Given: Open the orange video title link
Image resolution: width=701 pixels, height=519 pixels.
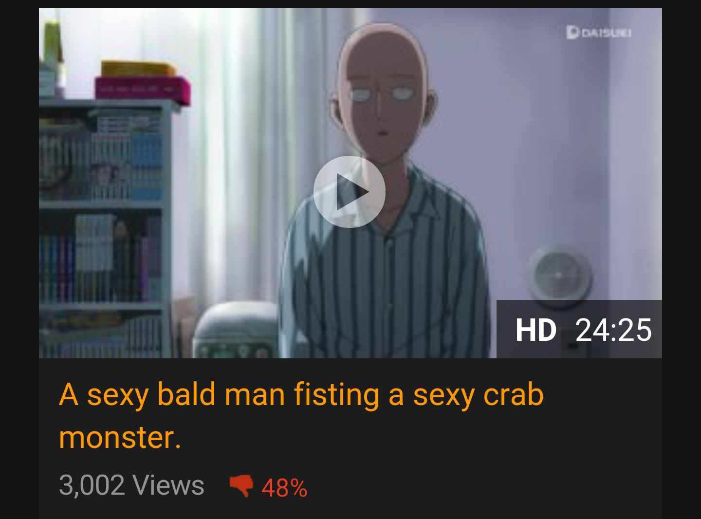Looking at the screenshot, I should (x=301, y=415).
